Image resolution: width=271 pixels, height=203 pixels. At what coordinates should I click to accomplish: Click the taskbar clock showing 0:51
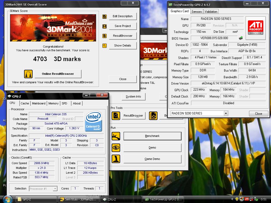[264, 199]
